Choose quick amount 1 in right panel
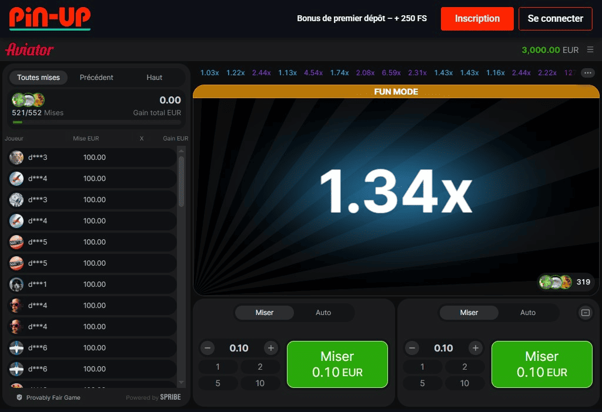Screen dimensions: 602x412 [x=422, y=367]
